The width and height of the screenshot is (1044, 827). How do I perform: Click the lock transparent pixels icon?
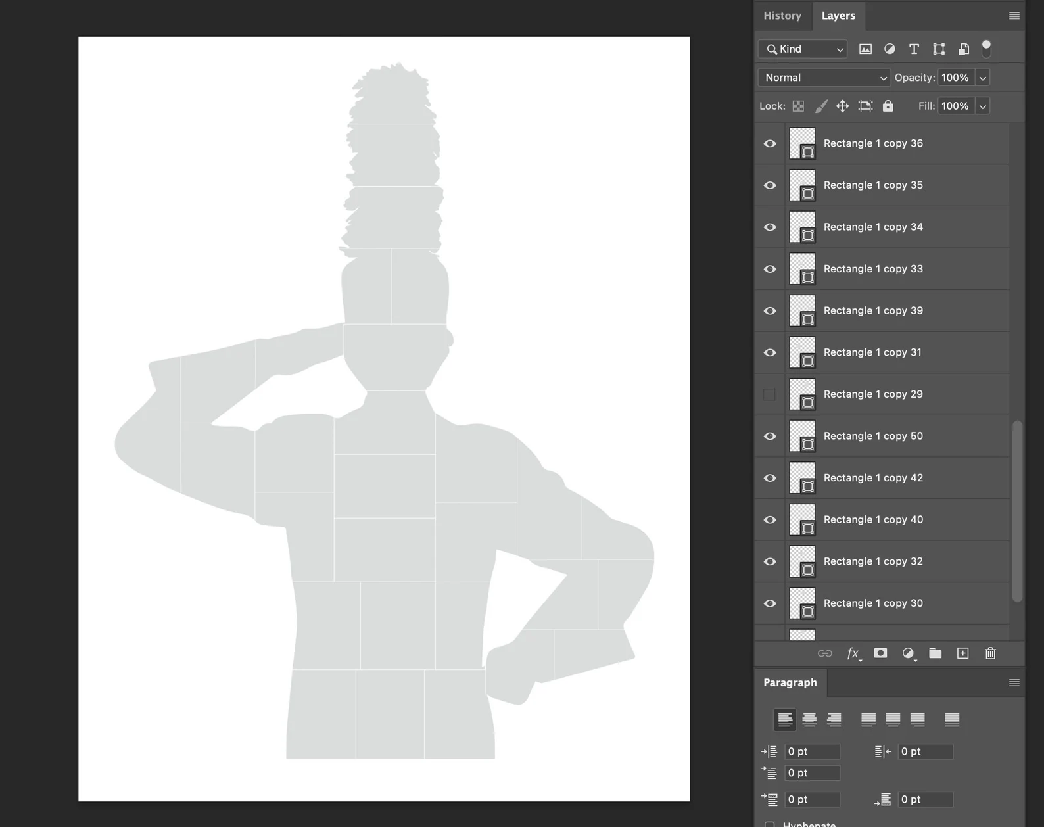(x=798, y=106)
